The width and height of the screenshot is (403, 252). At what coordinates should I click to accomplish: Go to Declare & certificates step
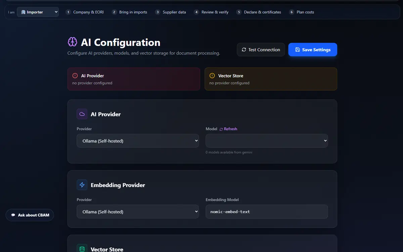[259, 12]
